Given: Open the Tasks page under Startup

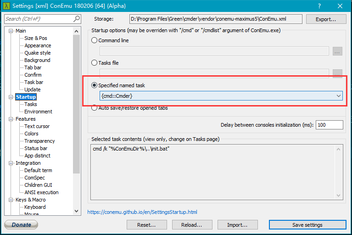Looking at the screenshot, I should (31, 104).
